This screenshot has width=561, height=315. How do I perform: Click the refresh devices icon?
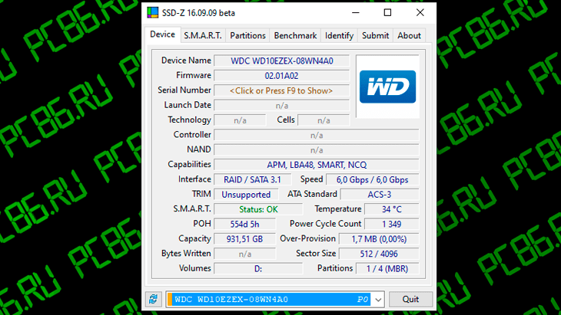click(x=154, y=299)
